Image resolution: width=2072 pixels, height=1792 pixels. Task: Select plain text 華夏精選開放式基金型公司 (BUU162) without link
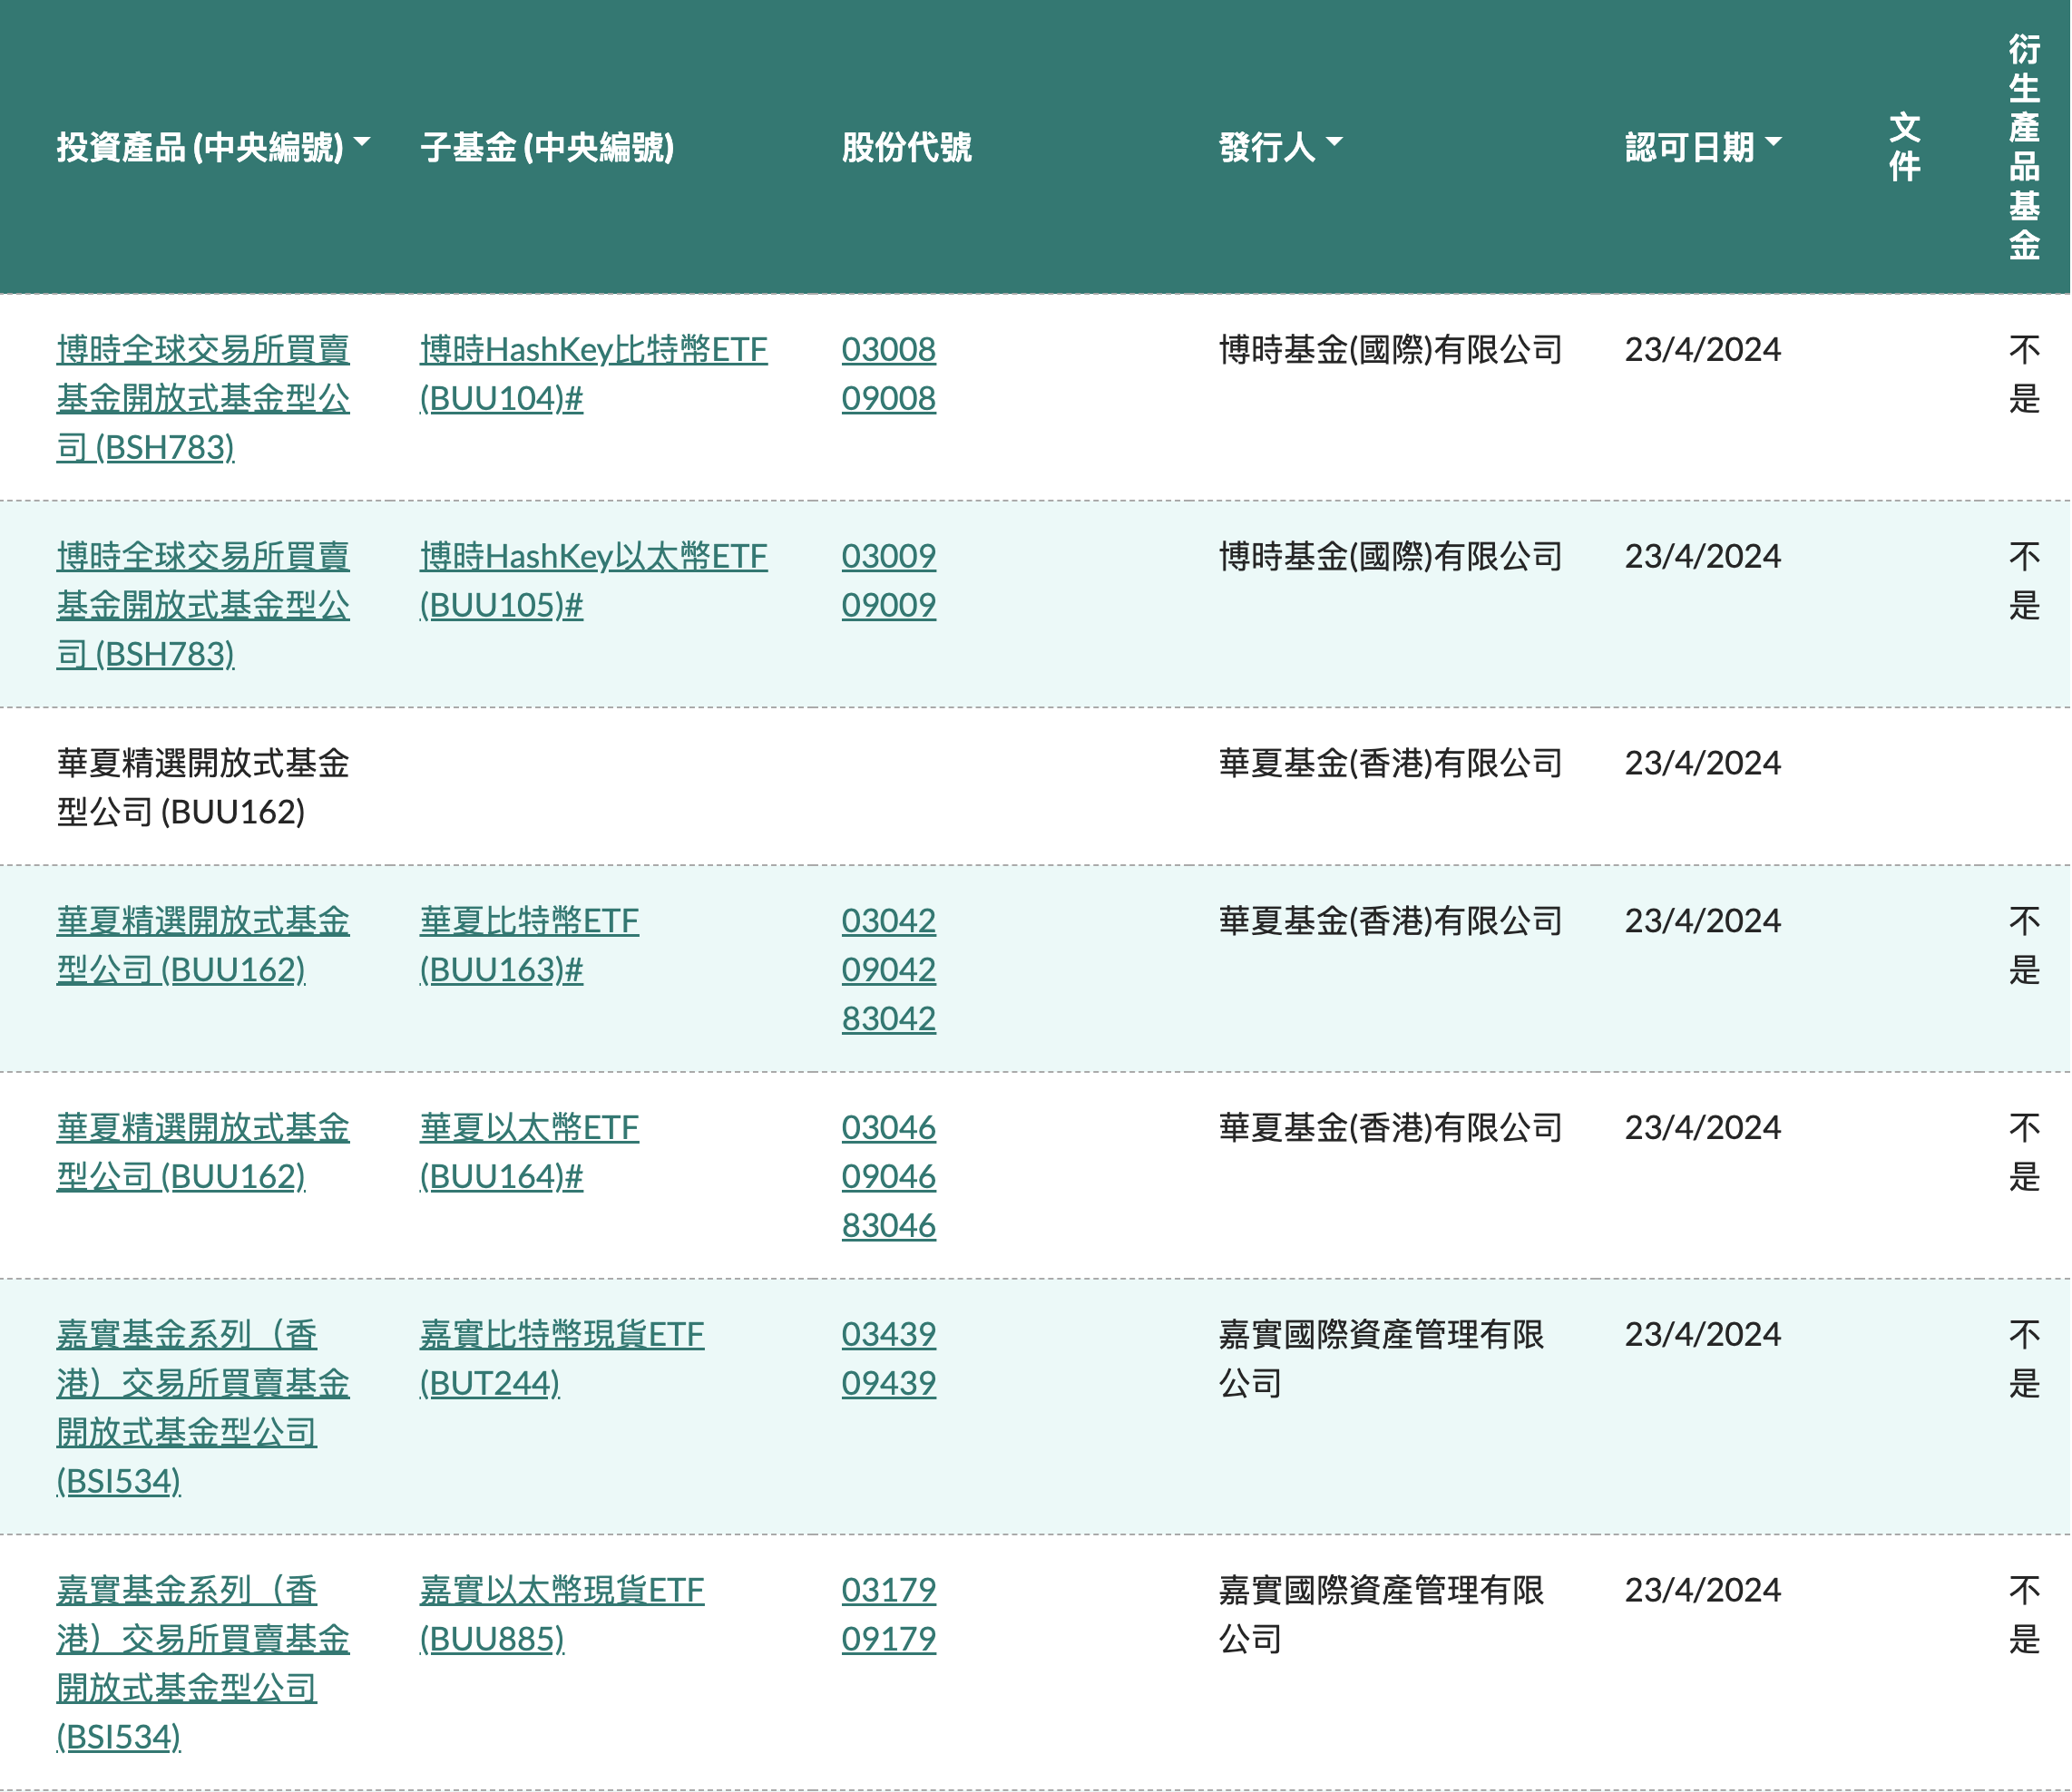pos(203,788)
